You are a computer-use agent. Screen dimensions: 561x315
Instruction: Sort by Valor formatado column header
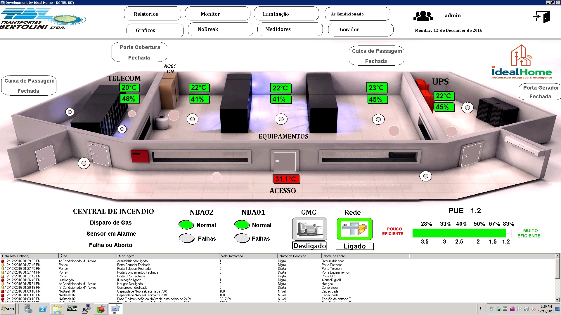point(248,256)
